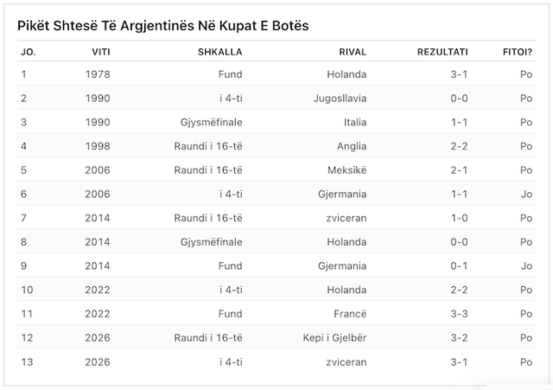This screenshot has width=553, height=390.
Task: Click the 3-3 result against Francë
Action: point(459,314)
